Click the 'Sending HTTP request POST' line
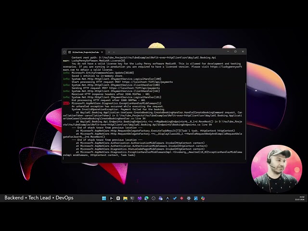The width and height of the screenshot is (308, 231). pyautogui.click(x=115, y=88)
